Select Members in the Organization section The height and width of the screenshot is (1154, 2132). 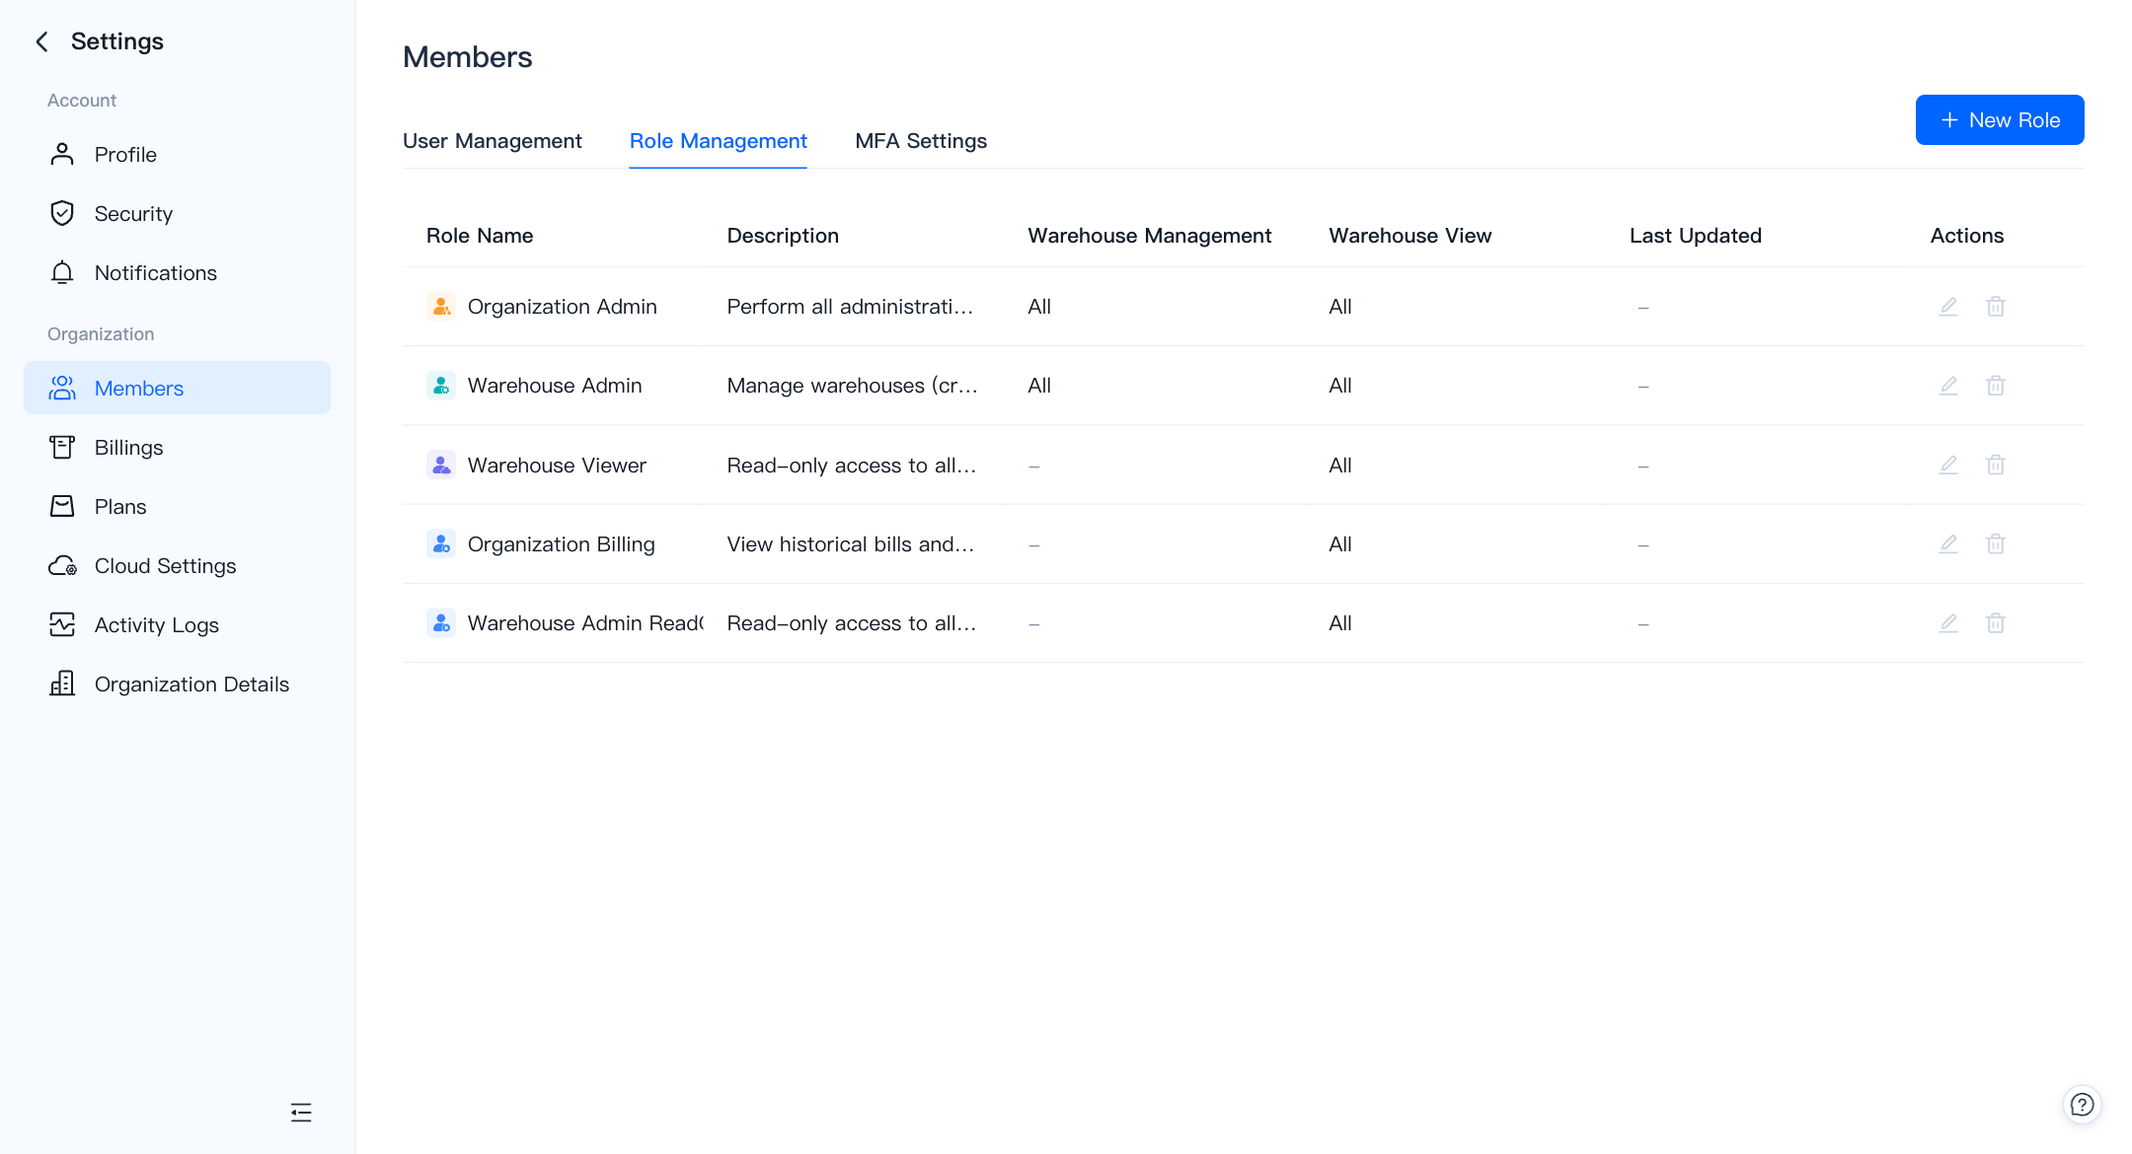[138, 388]
